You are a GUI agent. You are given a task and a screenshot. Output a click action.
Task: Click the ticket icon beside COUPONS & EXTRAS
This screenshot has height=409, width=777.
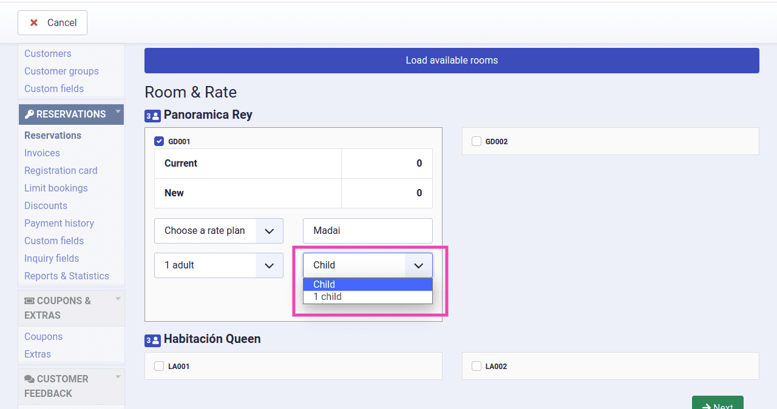tap(29, 301)
